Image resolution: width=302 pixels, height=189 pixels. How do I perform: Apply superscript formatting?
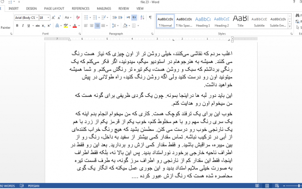pos(49,26)
